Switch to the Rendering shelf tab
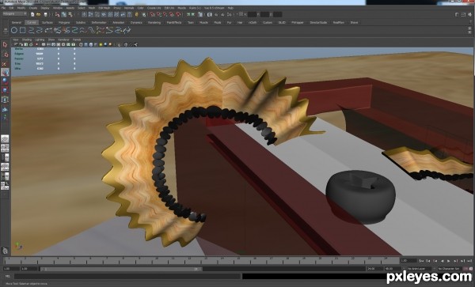This screenshot has width=475, height=287. coord(154,22)
